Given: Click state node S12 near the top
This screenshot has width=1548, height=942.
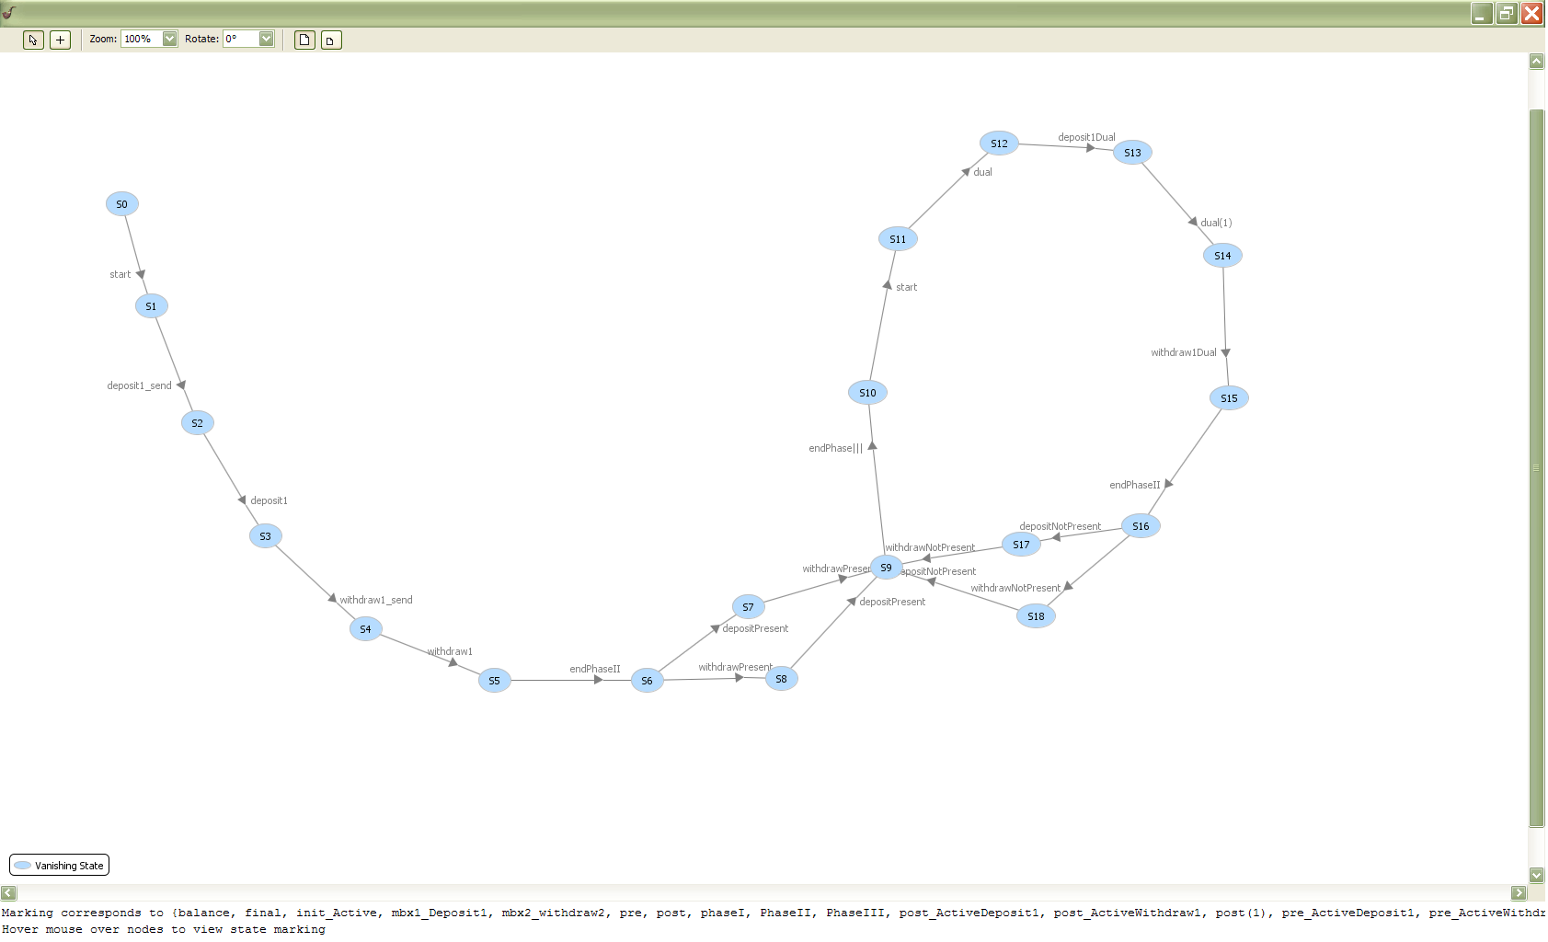Looking at the screenshot, I should coord(999,144).
